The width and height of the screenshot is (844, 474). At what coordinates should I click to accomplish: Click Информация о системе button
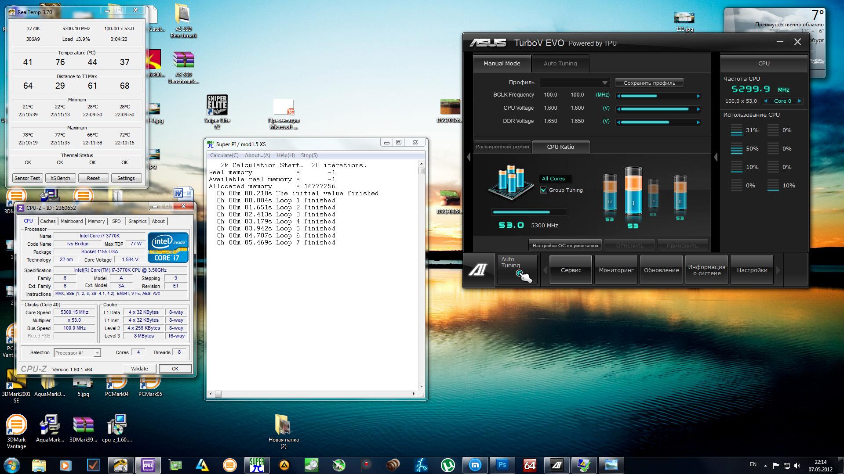[706, 270]
